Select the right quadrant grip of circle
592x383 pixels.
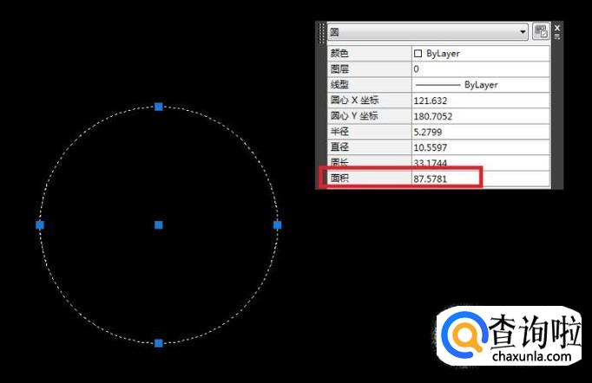[278, 224]
